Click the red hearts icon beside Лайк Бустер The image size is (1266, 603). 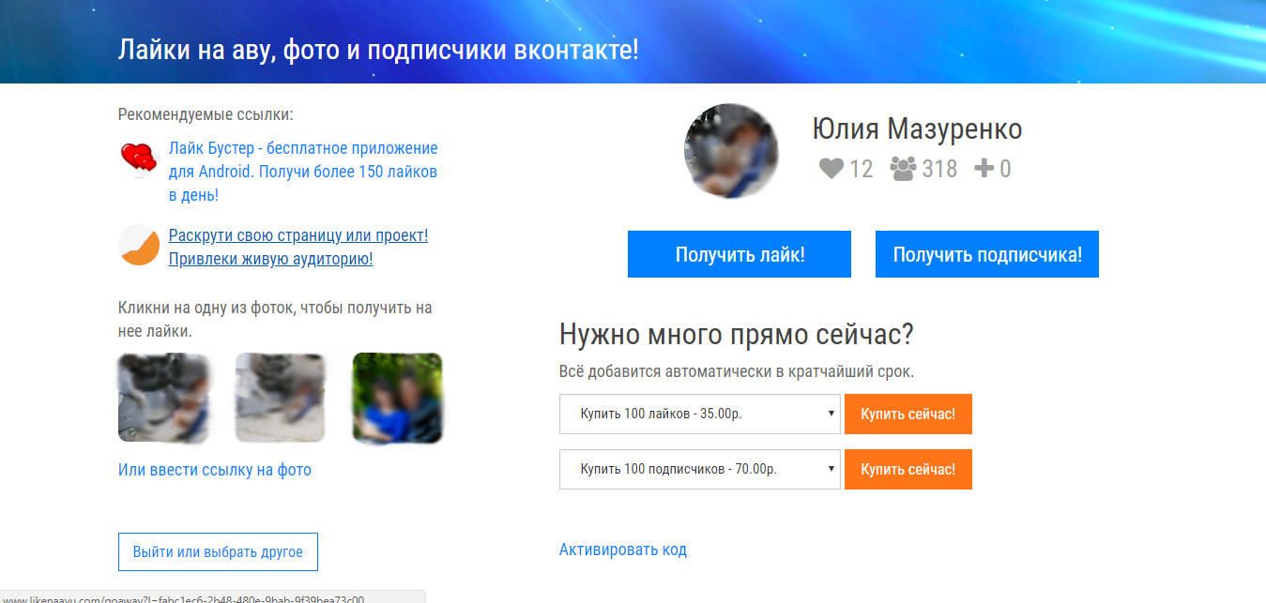137,158
